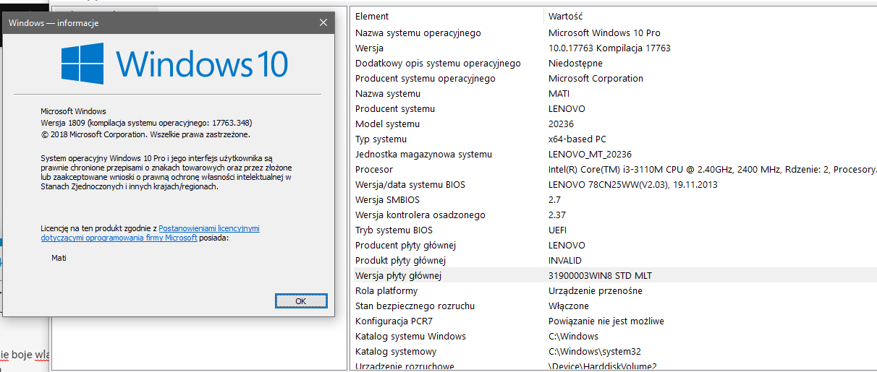Viewport: 877px width, 372px height.
Task: Select Producent systemu operacyjnego row
Action: pyautogui.click(x=614, y=78)
